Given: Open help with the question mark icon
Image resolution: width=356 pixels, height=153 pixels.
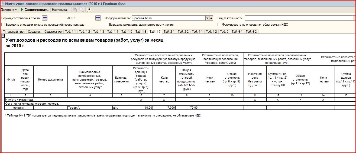Looking at the screenshot, I should pyautogui.click(x=89, y=10).
